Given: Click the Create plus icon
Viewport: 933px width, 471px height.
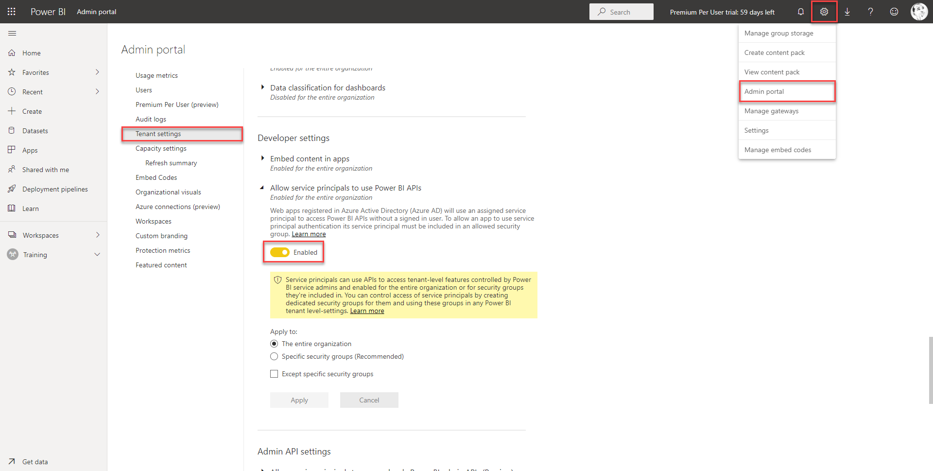Looking at the screenshot, I should click(x=12, y=111).
